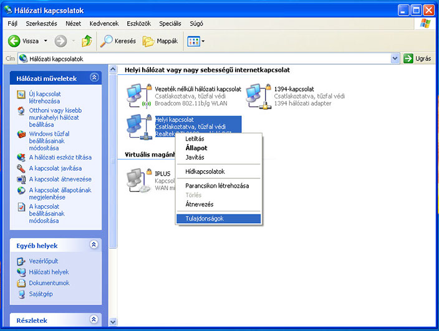The image size is (439, 331).
Task: Click the Sajátgép computer icon
Action: (x=21, y=294)
